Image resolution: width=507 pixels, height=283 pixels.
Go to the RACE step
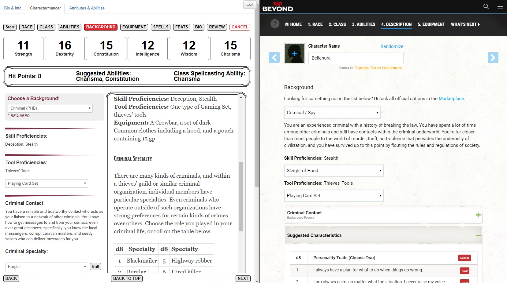coord(27,27)
